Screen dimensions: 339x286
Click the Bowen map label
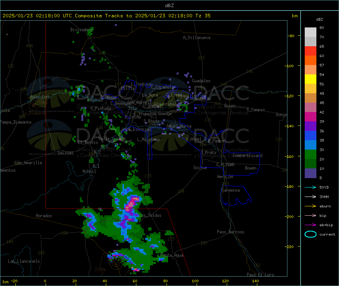click(250, 168)
